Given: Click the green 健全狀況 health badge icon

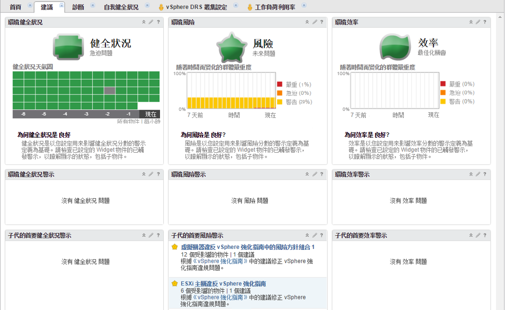Looking at the screenshot, I should pos(68,47).
